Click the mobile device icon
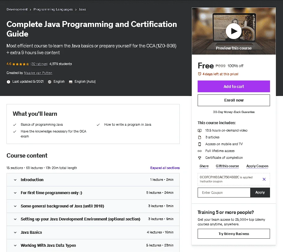283x252 pixels. [199, 144]
